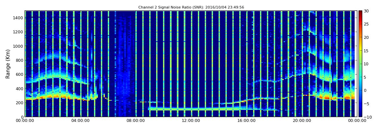Click the y-axis tick label 400
This screenshot has height=133, width=378.
click(19, 89)
